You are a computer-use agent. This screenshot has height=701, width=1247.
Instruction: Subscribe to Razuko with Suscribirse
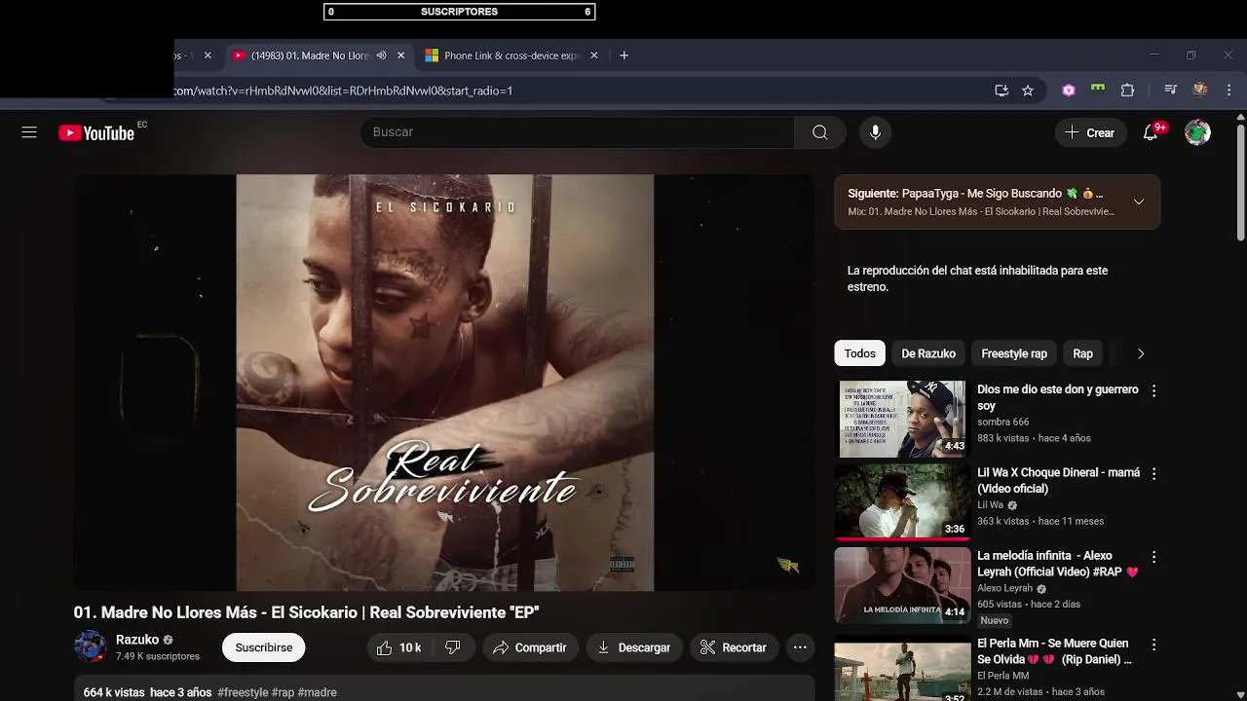263,647
